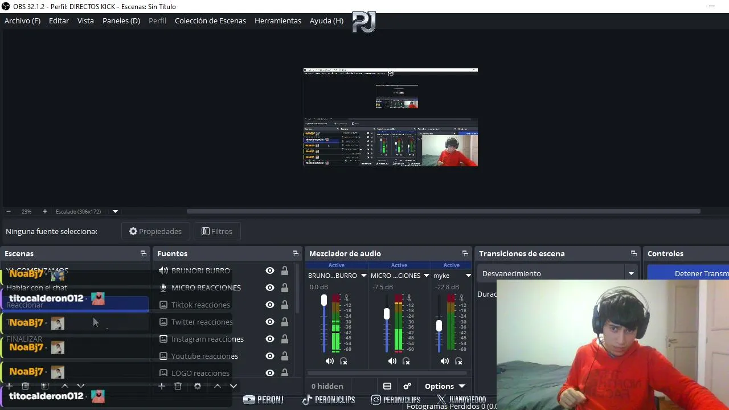729x410 pixels.
Task: Open the Herramientas menu
Action: (x=278, y=20)
